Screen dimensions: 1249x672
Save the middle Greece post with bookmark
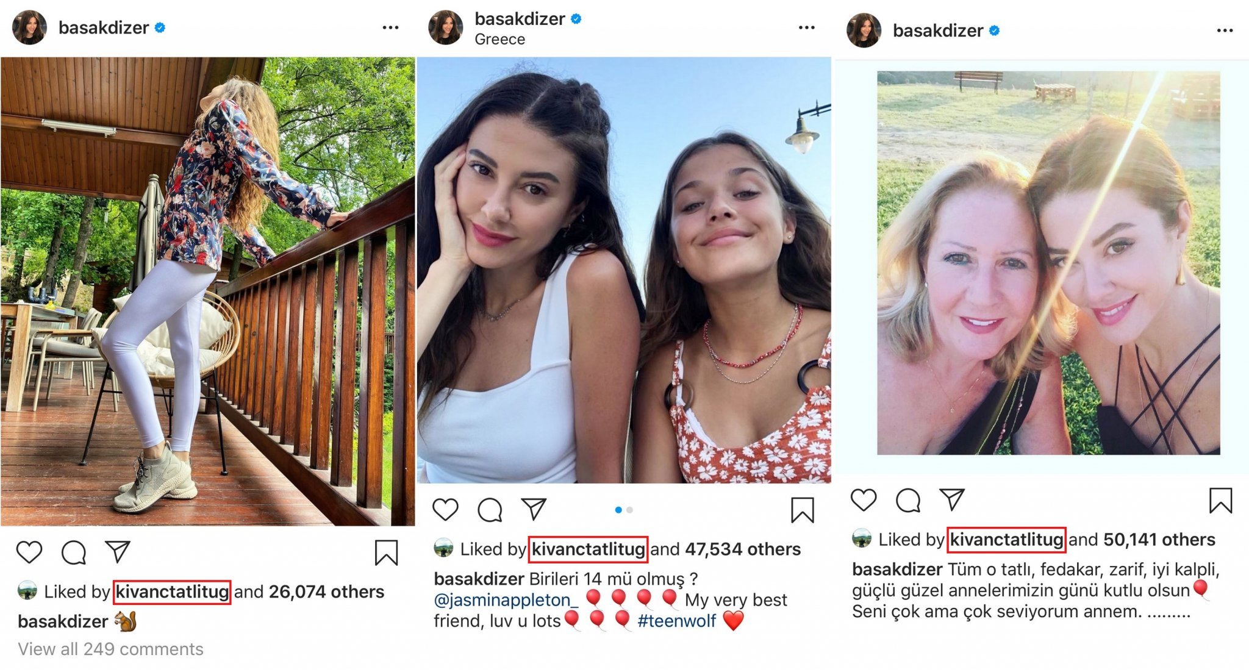pos(802,510)
